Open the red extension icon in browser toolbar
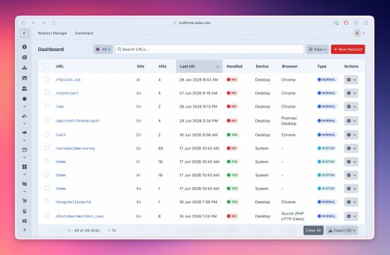Image resolution: width=390 pixels, height=255 pixels. click(346, 23)
